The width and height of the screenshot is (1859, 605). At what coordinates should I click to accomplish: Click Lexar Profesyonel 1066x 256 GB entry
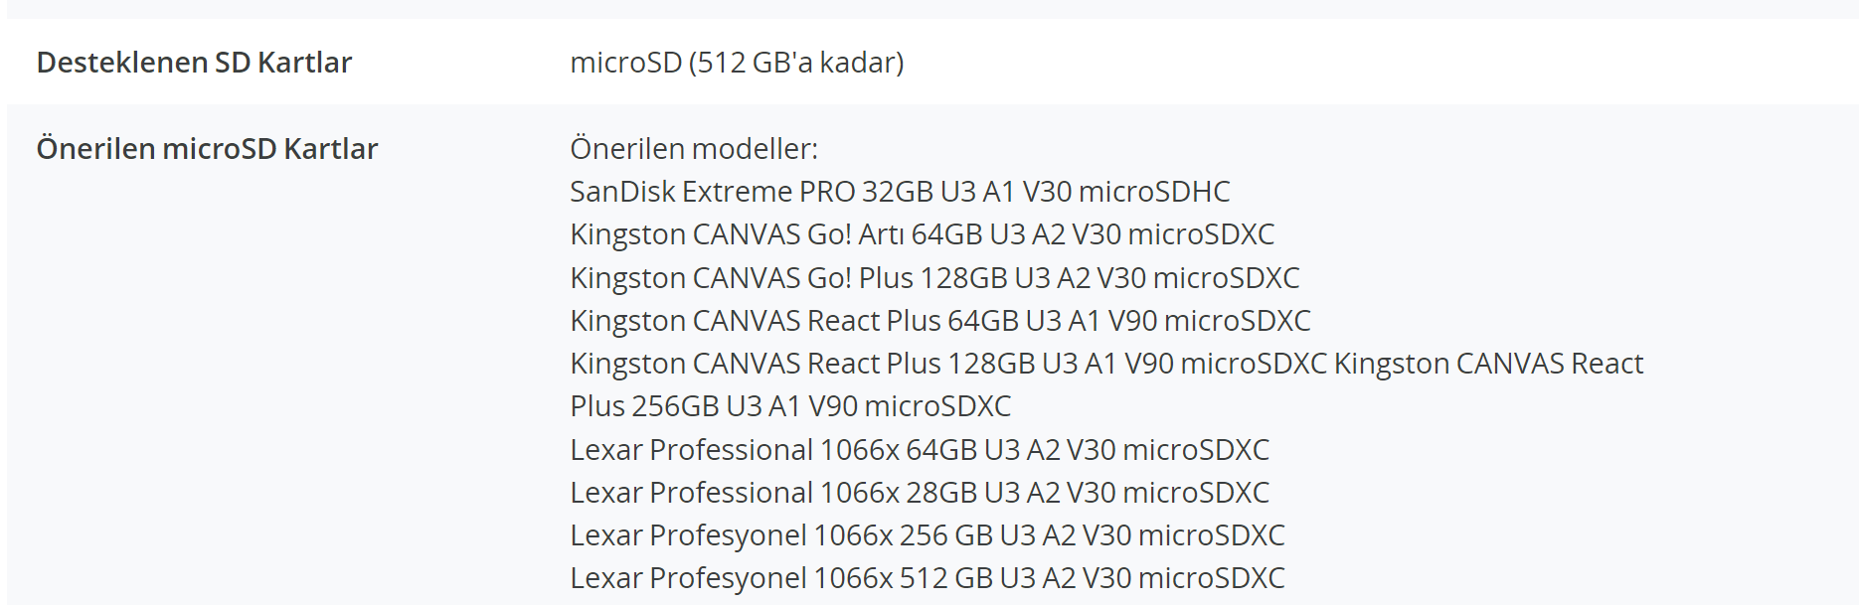[927, 535]
